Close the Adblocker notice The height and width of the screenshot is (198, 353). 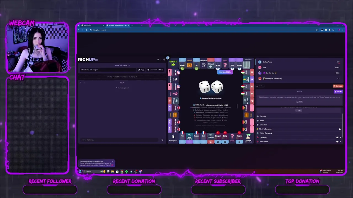[x=113, y=161]
